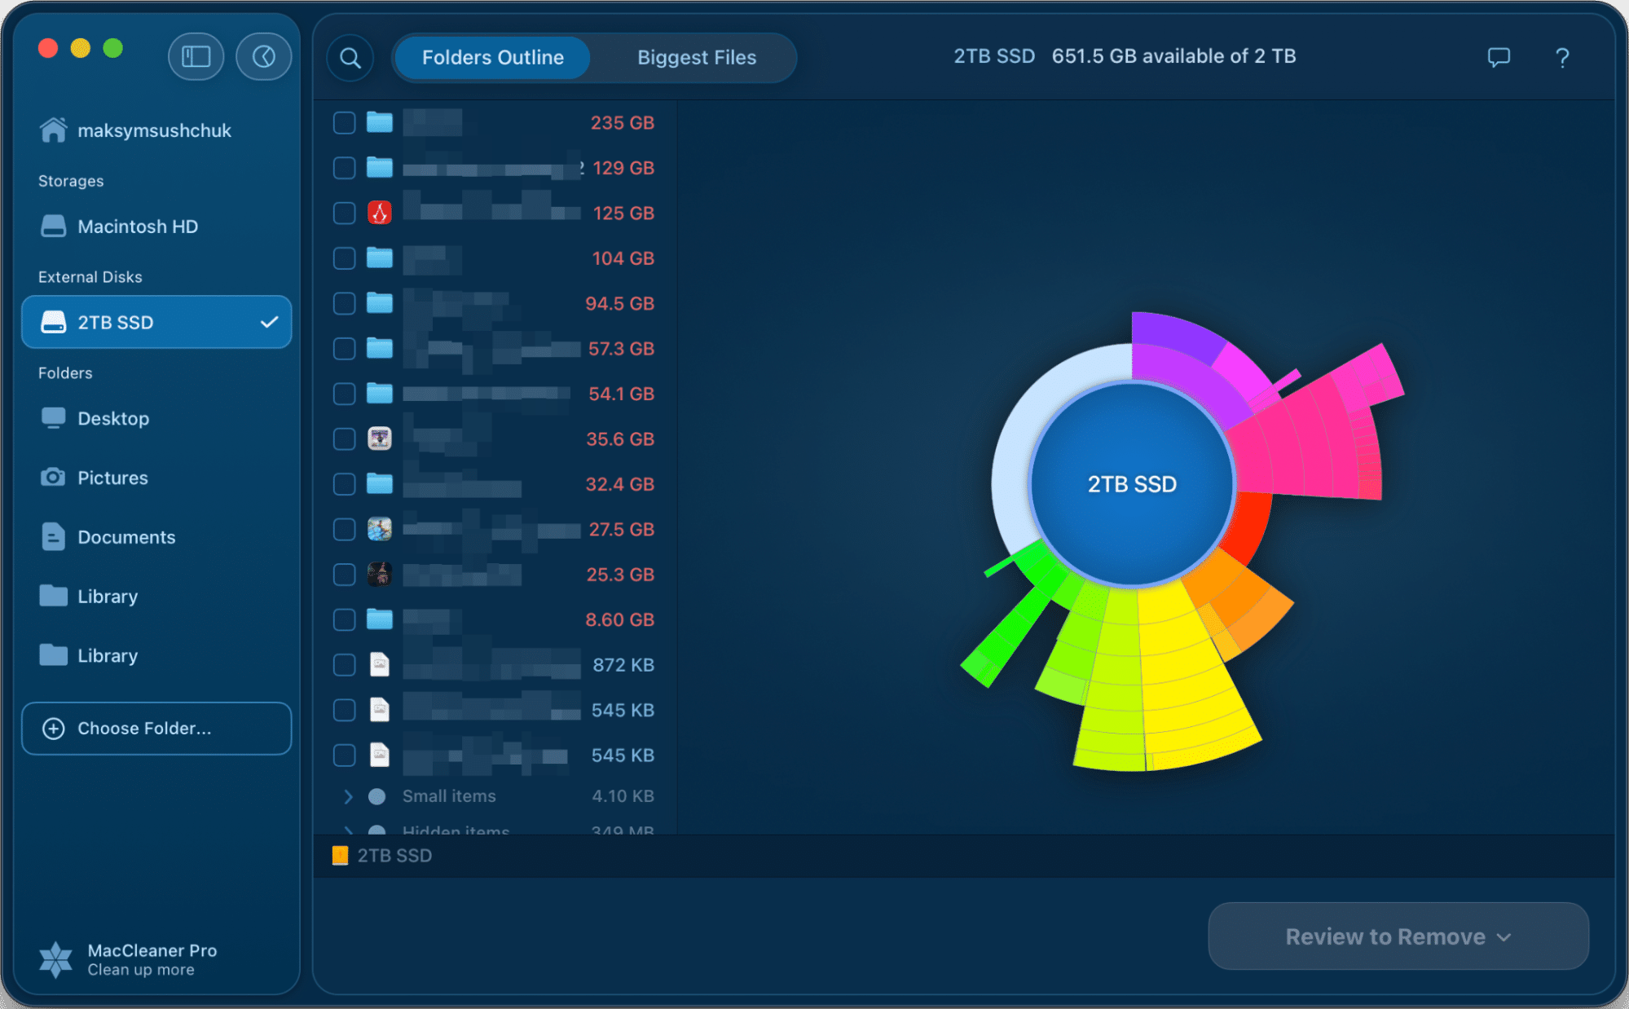Open the help panel
The height and width of the screenshot is (1009, 1629).
pyautogui.click(x=1561, y=57)
